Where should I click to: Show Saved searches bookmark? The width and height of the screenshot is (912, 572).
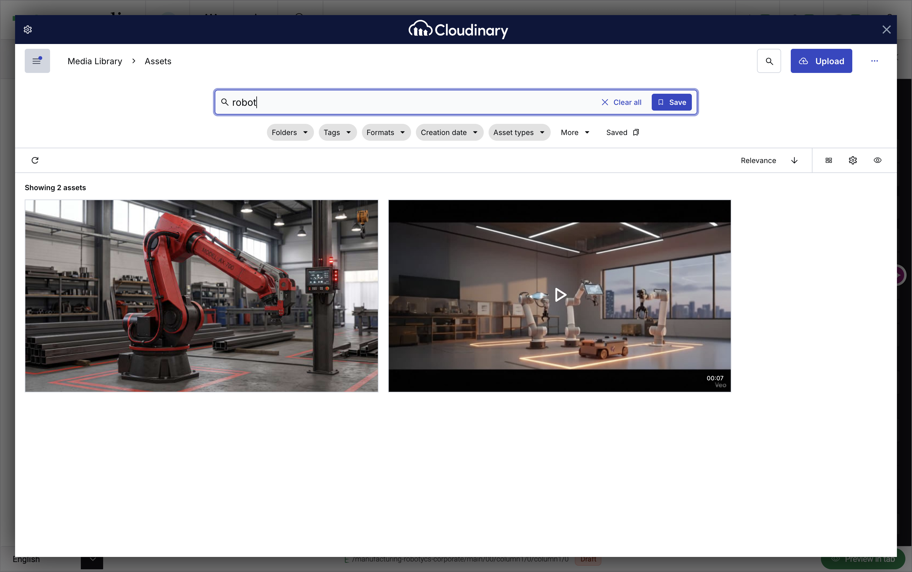(623, 132)
